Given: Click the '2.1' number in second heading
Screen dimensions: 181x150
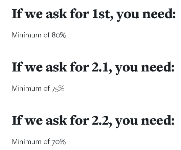Looking at the screenshot, I should [100, 67].
